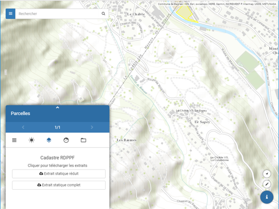Click the Le Châble VS, La Condemine label
Viewport: 279px width, 209px height.
tap(219, 159)
